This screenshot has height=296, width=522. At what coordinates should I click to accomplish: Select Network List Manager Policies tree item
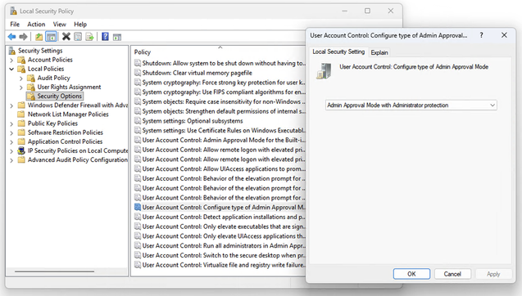pyautogui.click(x=68, y=114)
